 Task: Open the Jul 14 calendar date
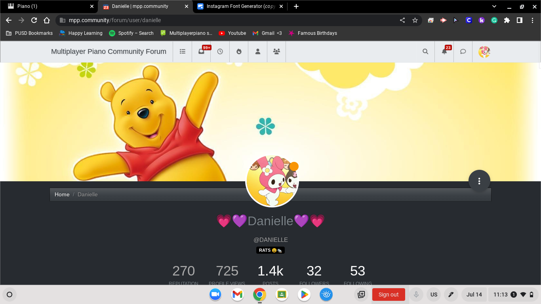pyautogui.click(x=474, y=294)
